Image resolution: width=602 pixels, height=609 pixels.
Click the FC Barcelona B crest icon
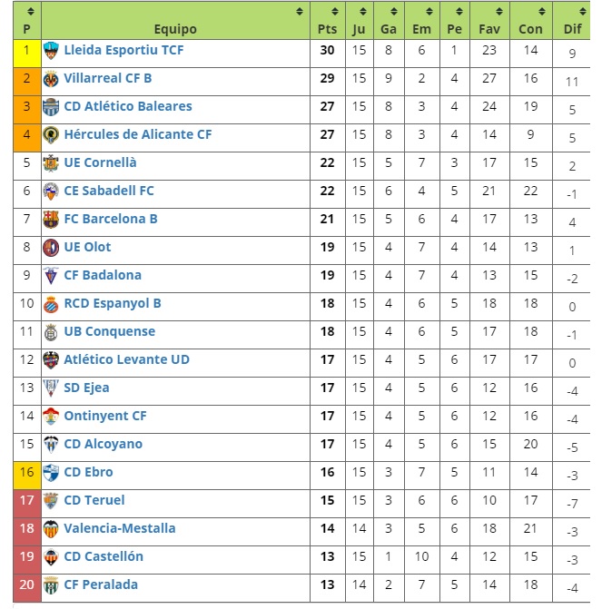click(51, 220)
